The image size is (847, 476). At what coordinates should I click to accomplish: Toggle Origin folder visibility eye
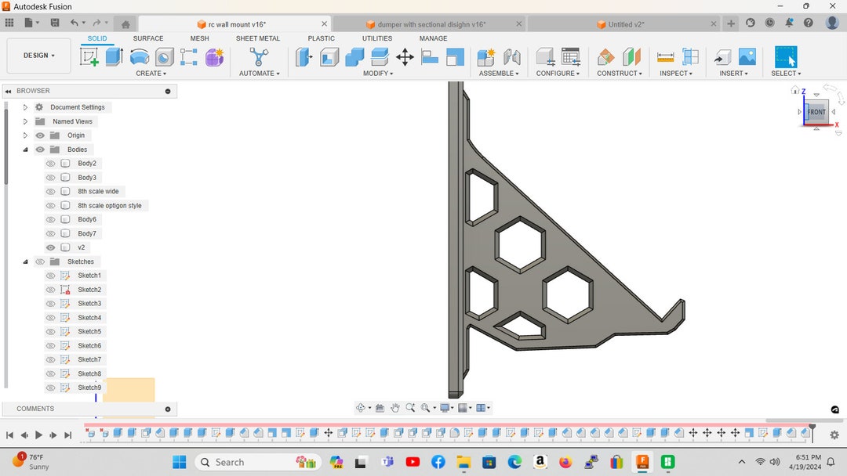(40, 135)
